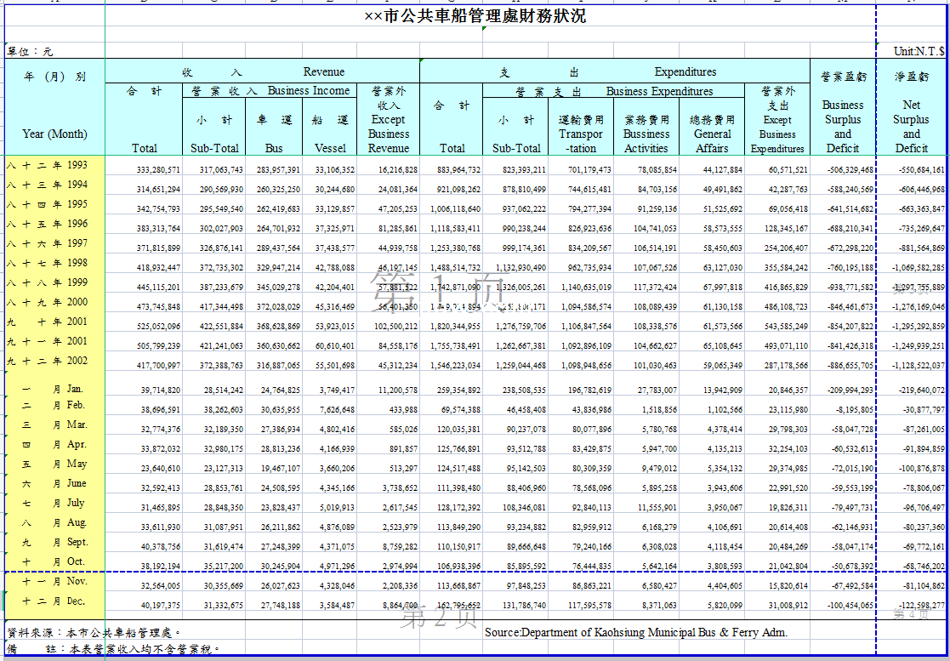The height and width of the screenshot is (661, 950).
Task: Select the Bus column header
Action: (x=274, y=148)
